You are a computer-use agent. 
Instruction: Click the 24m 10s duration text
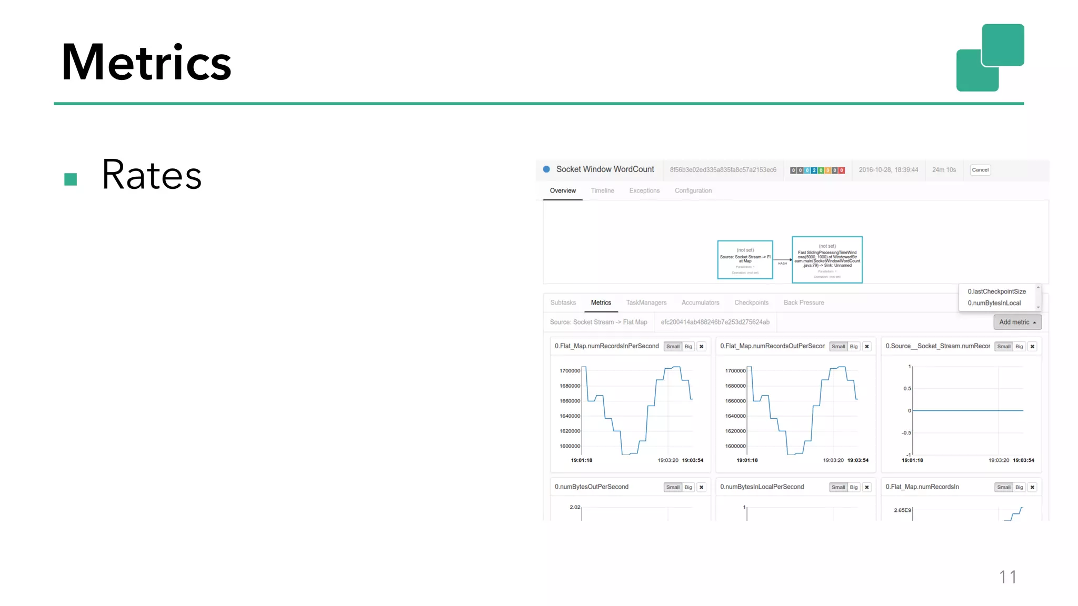944,170
